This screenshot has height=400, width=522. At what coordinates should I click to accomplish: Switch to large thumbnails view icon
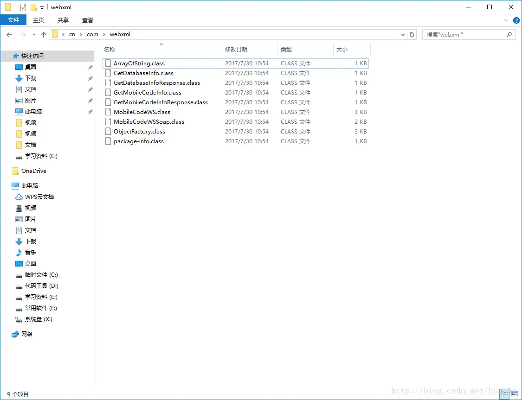click(515, 394)
